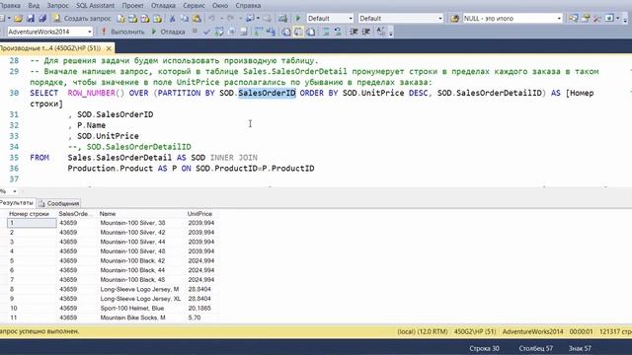
Task: Open the toolbox wrench icon
Action: click(597, 19)
